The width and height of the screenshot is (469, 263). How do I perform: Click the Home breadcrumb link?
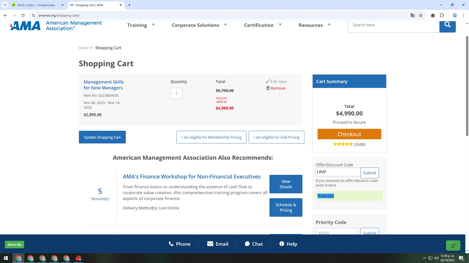pos(83,48)
